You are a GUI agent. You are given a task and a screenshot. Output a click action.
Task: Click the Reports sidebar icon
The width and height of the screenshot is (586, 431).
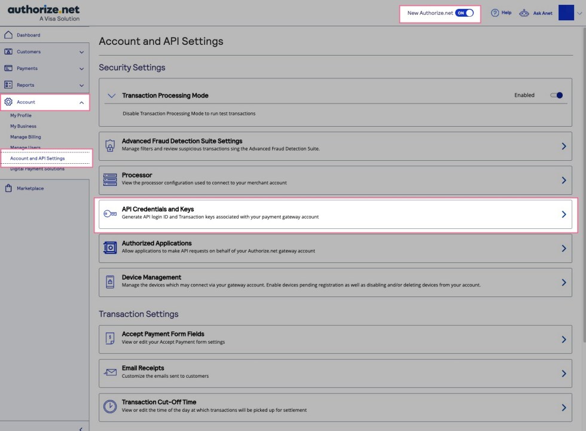(x=8, y=85)
